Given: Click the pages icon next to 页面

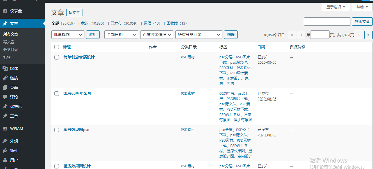Looking at the screenshot, I should (x=5, y=87).
